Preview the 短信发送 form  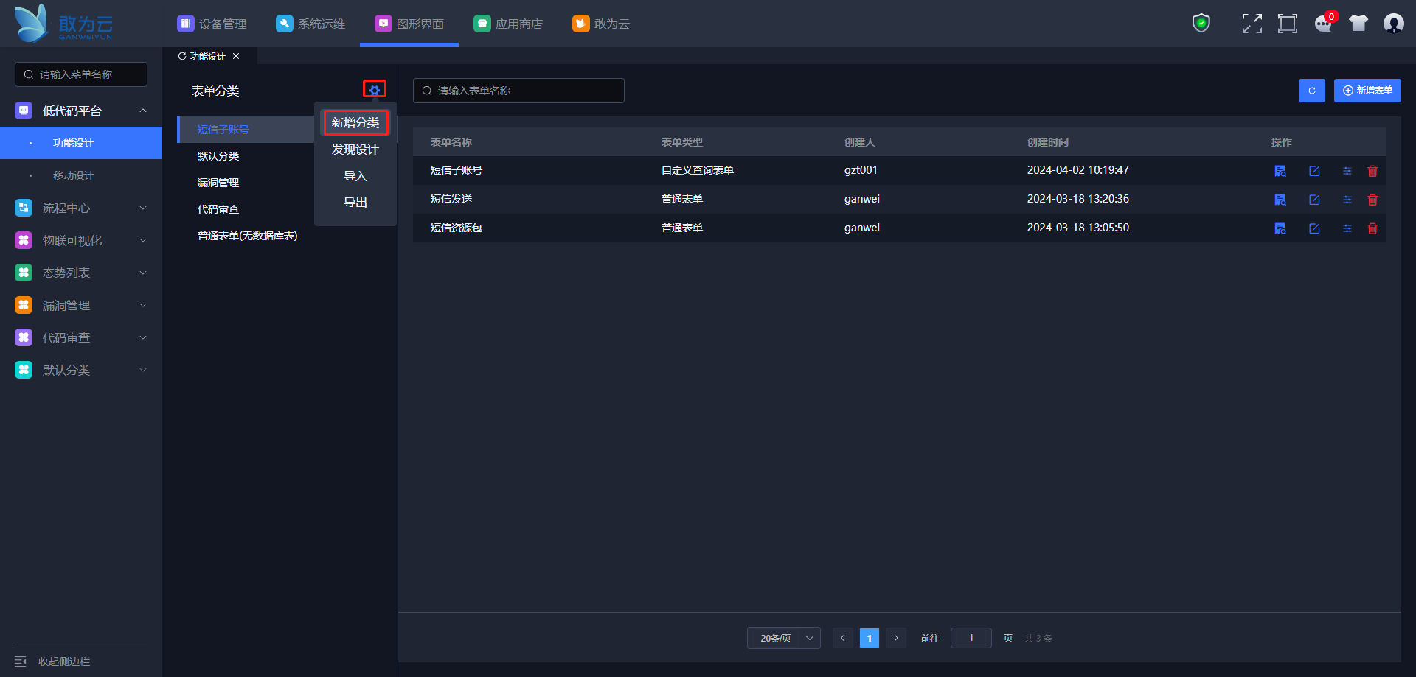click(1280, 200)
